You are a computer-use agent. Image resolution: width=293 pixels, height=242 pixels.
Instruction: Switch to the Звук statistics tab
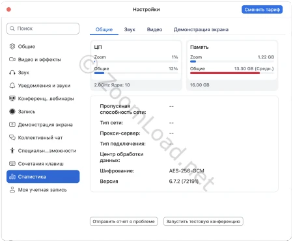pos(130,29)
